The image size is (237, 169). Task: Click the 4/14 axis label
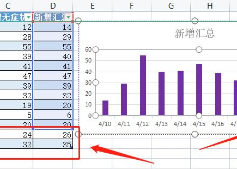[180, 124]
